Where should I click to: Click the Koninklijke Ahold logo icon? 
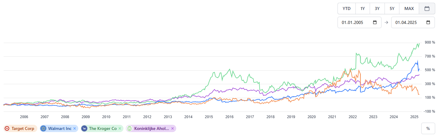coord(129,128)
